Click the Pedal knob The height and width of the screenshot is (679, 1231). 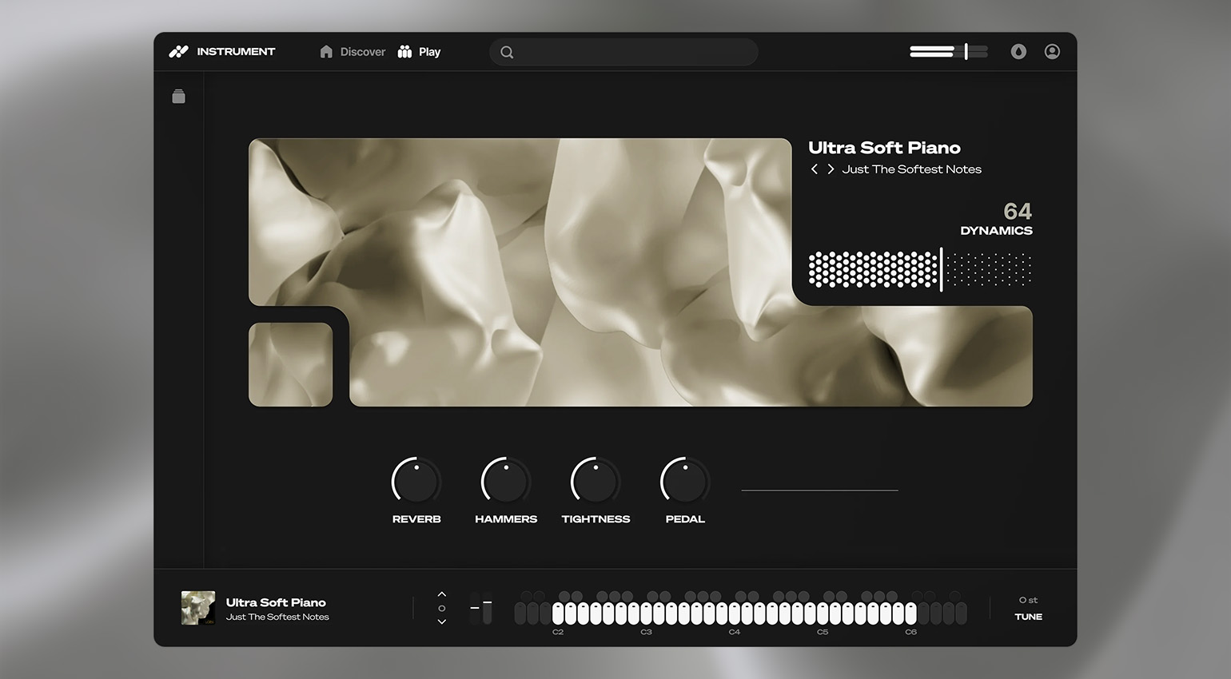pos(685,482)
